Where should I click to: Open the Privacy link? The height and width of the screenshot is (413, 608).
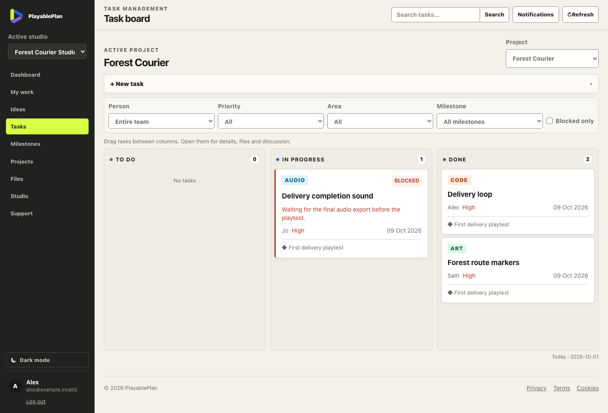click(536, 388)
